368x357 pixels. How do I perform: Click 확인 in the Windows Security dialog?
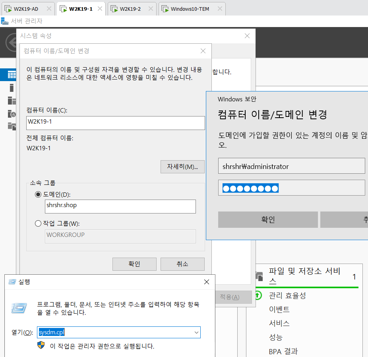tap(268, 219)
